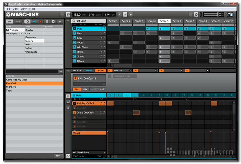Image resolution: width=241 pixels, height=164 pixels.
Task: Click the skip to start transport button
Action: (x=120, y=14)
